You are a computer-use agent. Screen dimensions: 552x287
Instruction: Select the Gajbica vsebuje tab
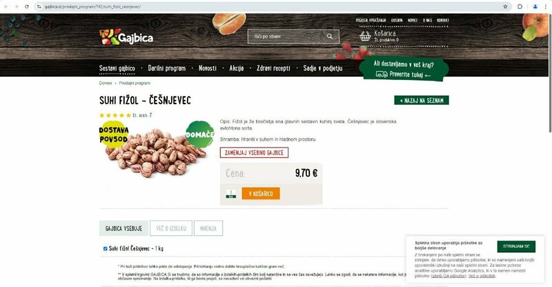click(x=124, y=228)
